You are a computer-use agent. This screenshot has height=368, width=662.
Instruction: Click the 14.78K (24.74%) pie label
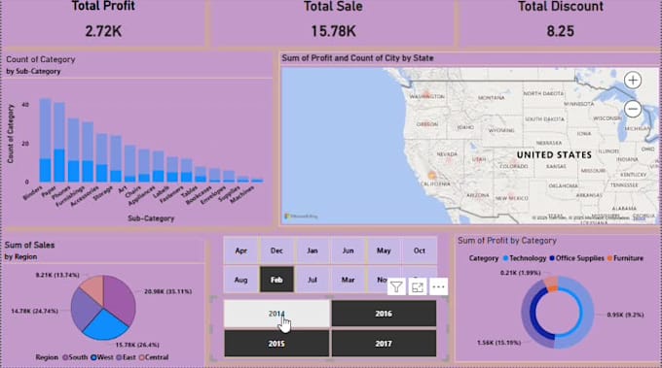pyautogui.click(x=35, y=311)
